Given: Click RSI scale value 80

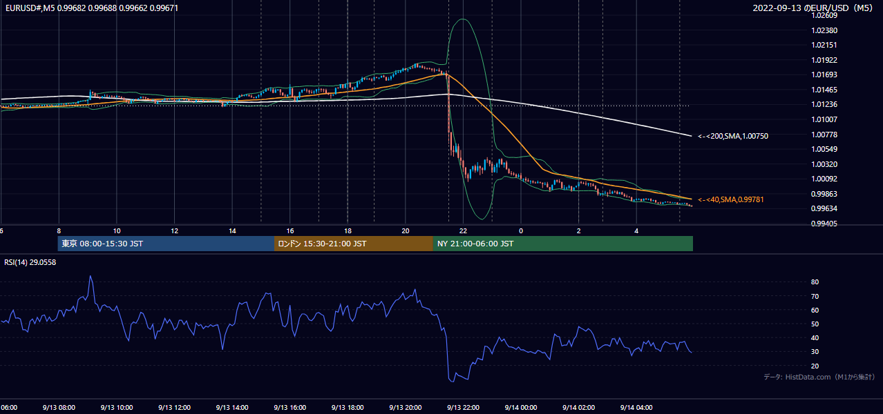Looking at the screenshot, I should click(815, 282).
